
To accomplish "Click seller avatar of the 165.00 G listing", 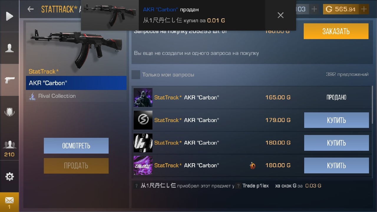I will coord(143,97).
